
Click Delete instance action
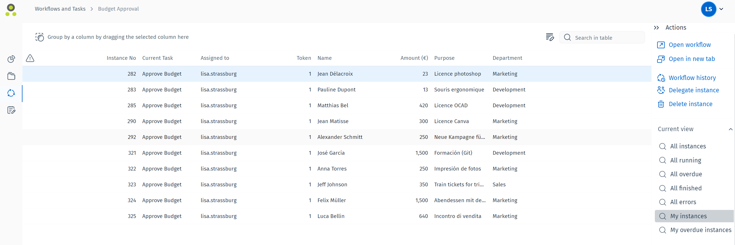690,104
